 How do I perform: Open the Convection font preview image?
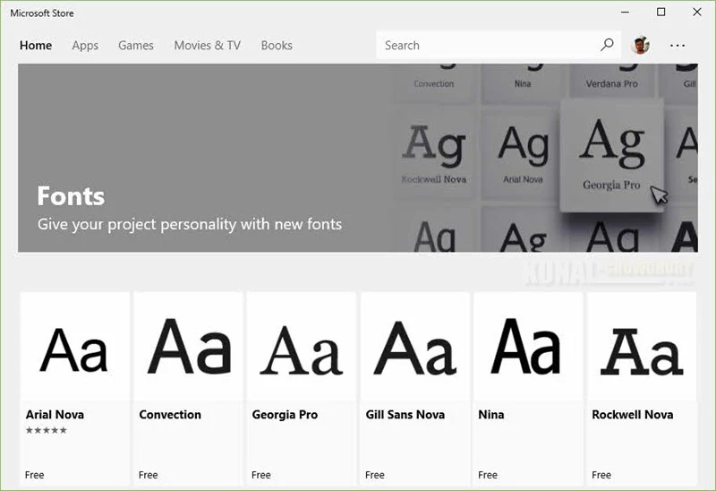pyautogui.click(x=189, y=347)
